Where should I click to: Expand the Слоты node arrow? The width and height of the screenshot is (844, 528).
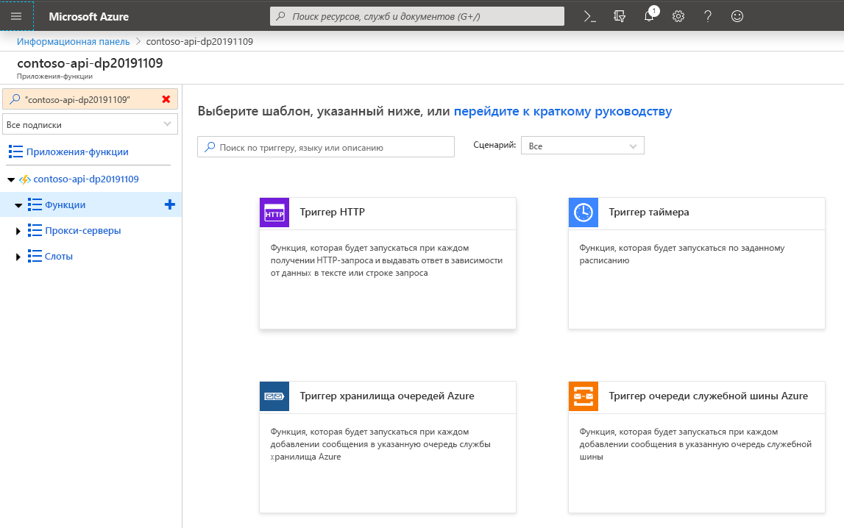point(18,257)
